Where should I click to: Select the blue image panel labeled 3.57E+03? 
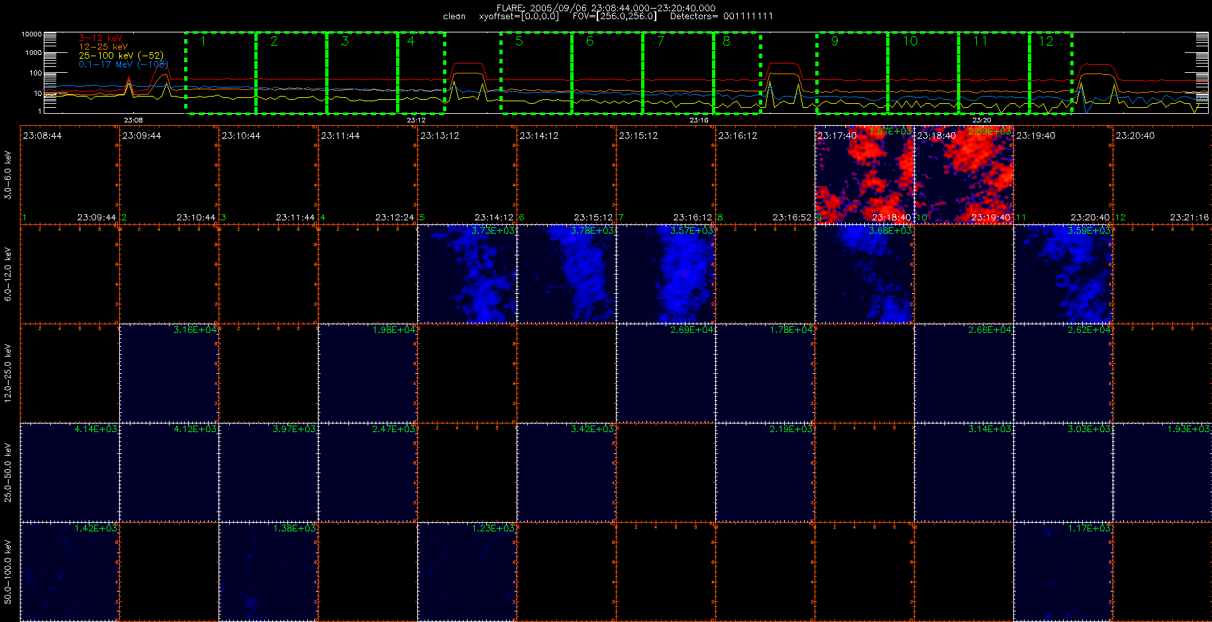click(x=666, y=274)
